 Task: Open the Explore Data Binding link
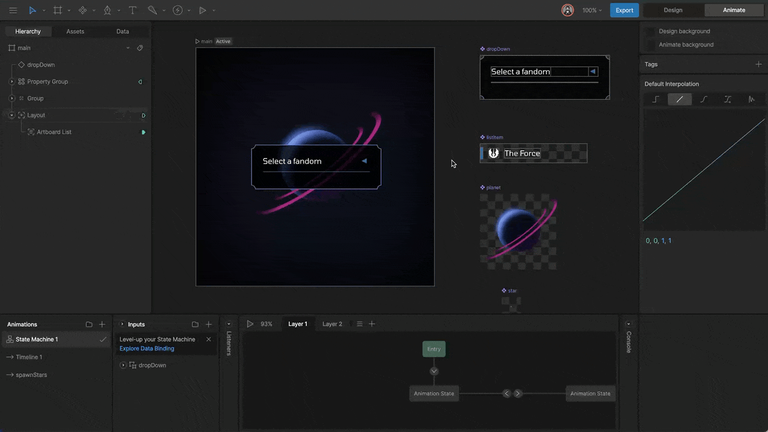click(x=146, y=349)
